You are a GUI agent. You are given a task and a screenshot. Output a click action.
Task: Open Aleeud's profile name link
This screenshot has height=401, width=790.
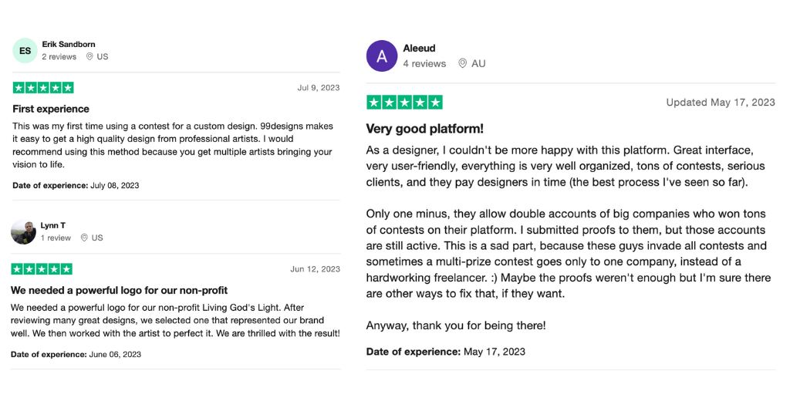419,49
